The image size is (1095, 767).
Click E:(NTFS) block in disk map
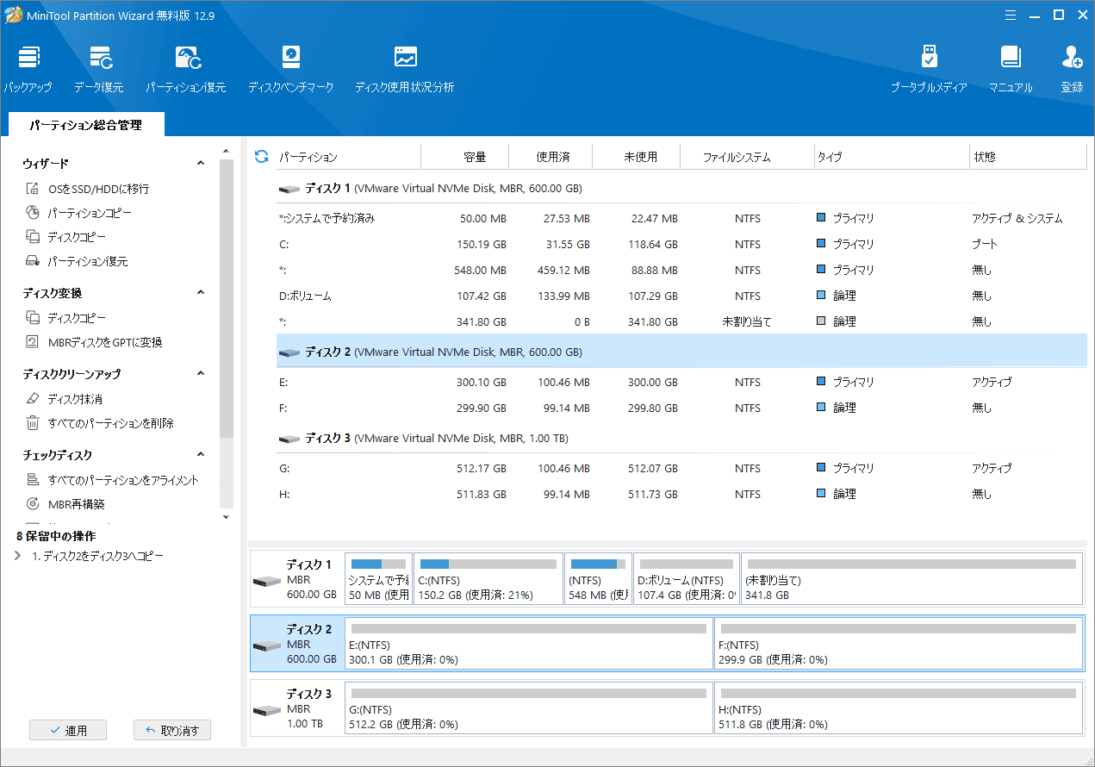(529, 643)
